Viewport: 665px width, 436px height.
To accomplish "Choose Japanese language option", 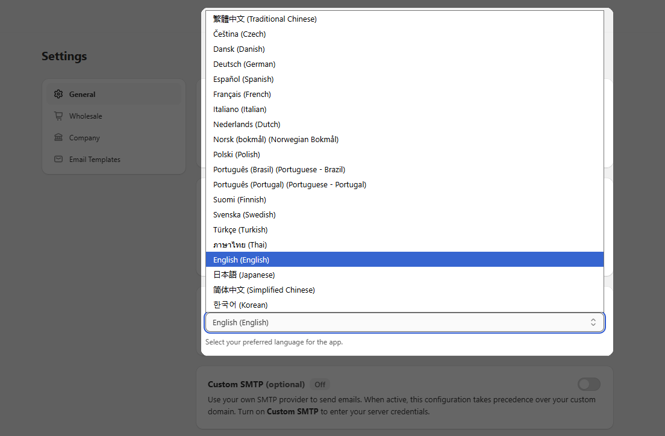I will [405, 275].
